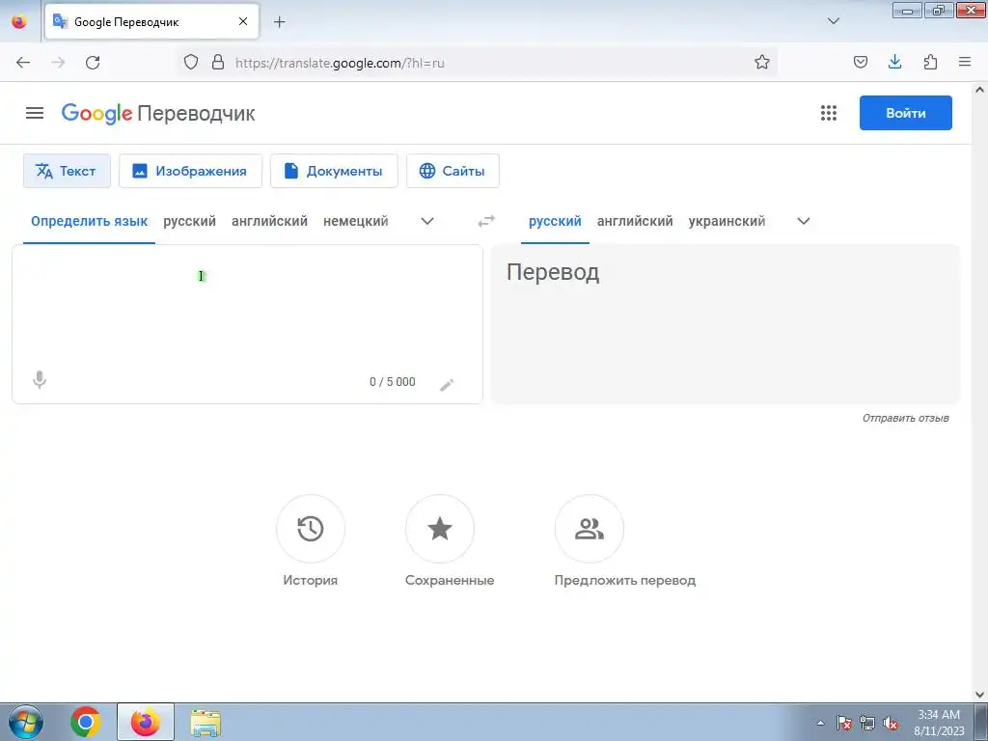Click scrollbar up arrow

click(x=980, y=90)
